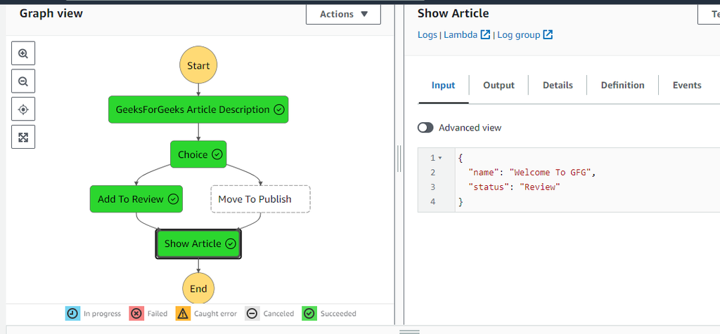Click the Caught error warning legend icon
720x334 pixels.
click(183, 314)
